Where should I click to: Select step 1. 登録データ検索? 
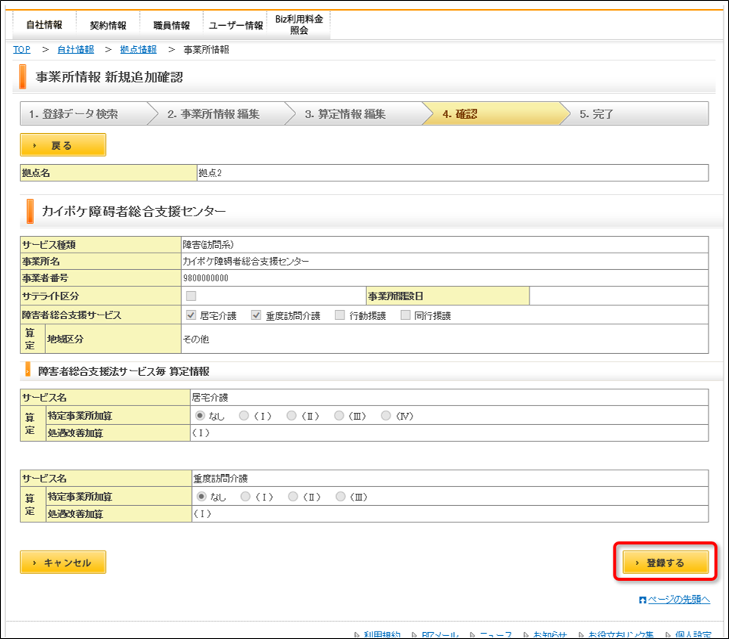click(x=84, y=113)
